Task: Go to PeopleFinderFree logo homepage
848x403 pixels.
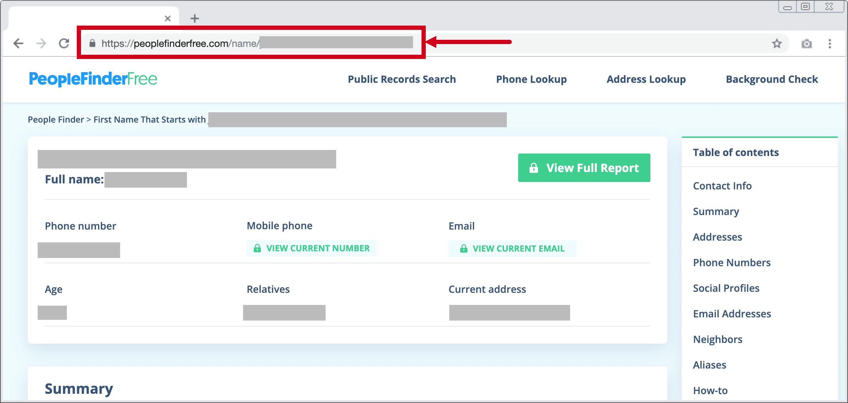Action: click(x=93, y=79)
